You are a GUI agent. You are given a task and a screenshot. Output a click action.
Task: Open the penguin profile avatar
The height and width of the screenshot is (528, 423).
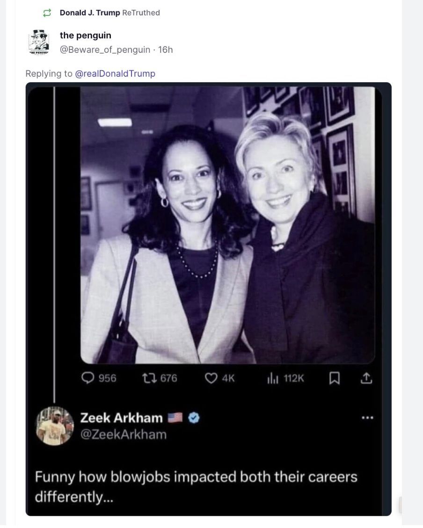pos(39,42)
